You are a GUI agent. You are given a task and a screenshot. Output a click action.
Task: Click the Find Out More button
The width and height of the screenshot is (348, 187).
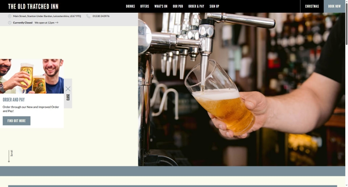[x=17, y=121]
